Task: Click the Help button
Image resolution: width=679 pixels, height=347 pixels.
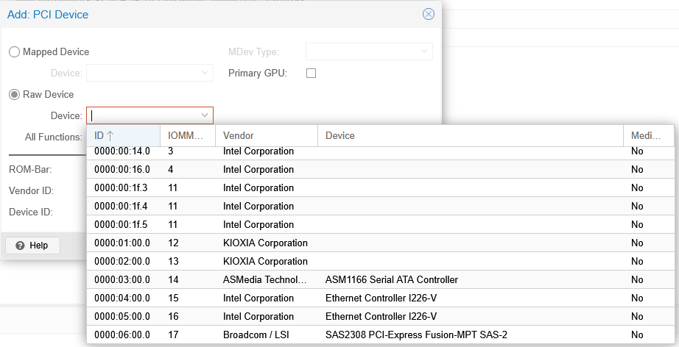Action: coord(32,246)
